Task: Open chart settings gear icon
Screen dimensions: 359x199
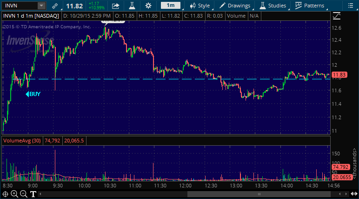Action: pos(148,6)
